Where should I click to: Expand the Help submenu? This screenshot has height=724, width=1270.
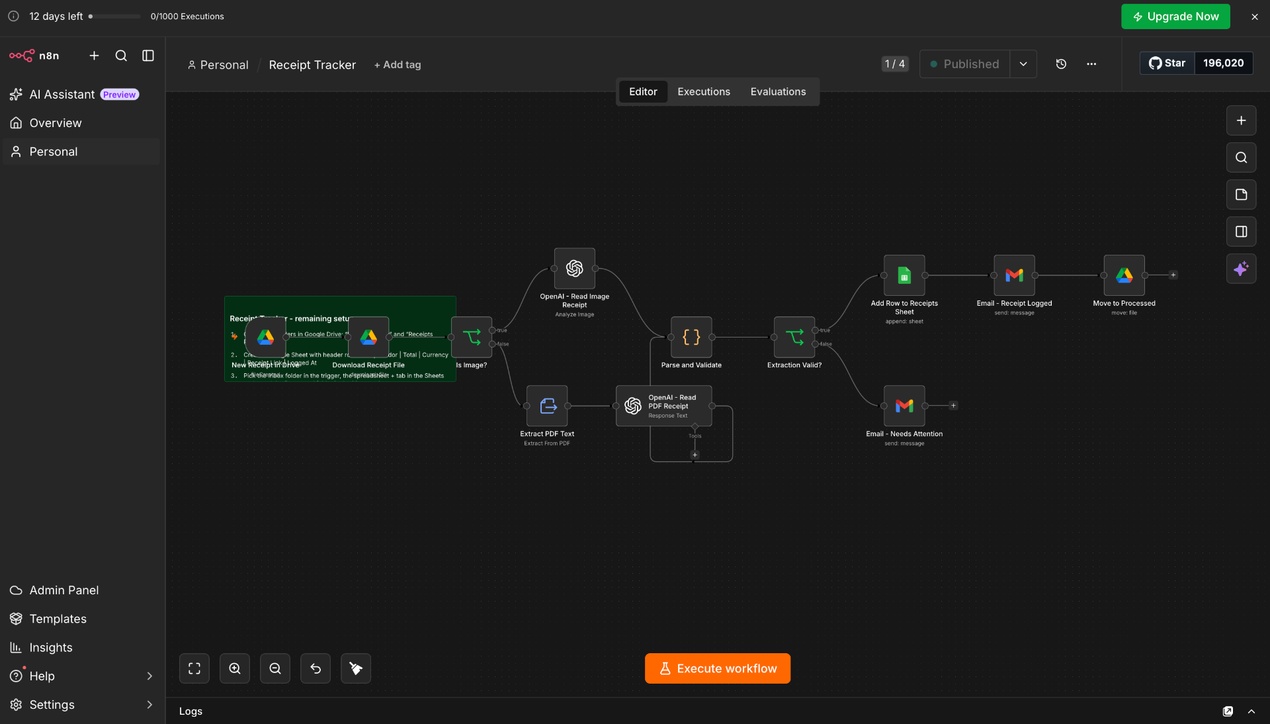click(149, 676)
